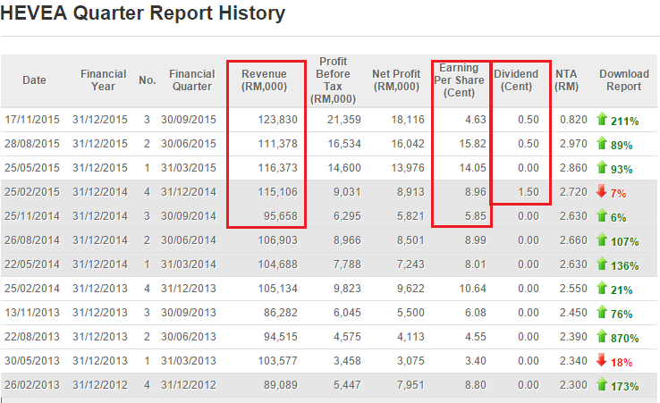Select the date 25/11/2014
This screenshot has width=660, height=403.
32,216
